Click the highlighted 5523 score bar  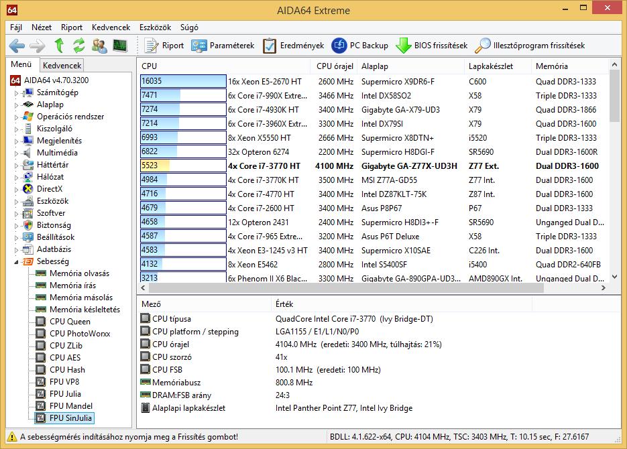(x=183, y=166)
